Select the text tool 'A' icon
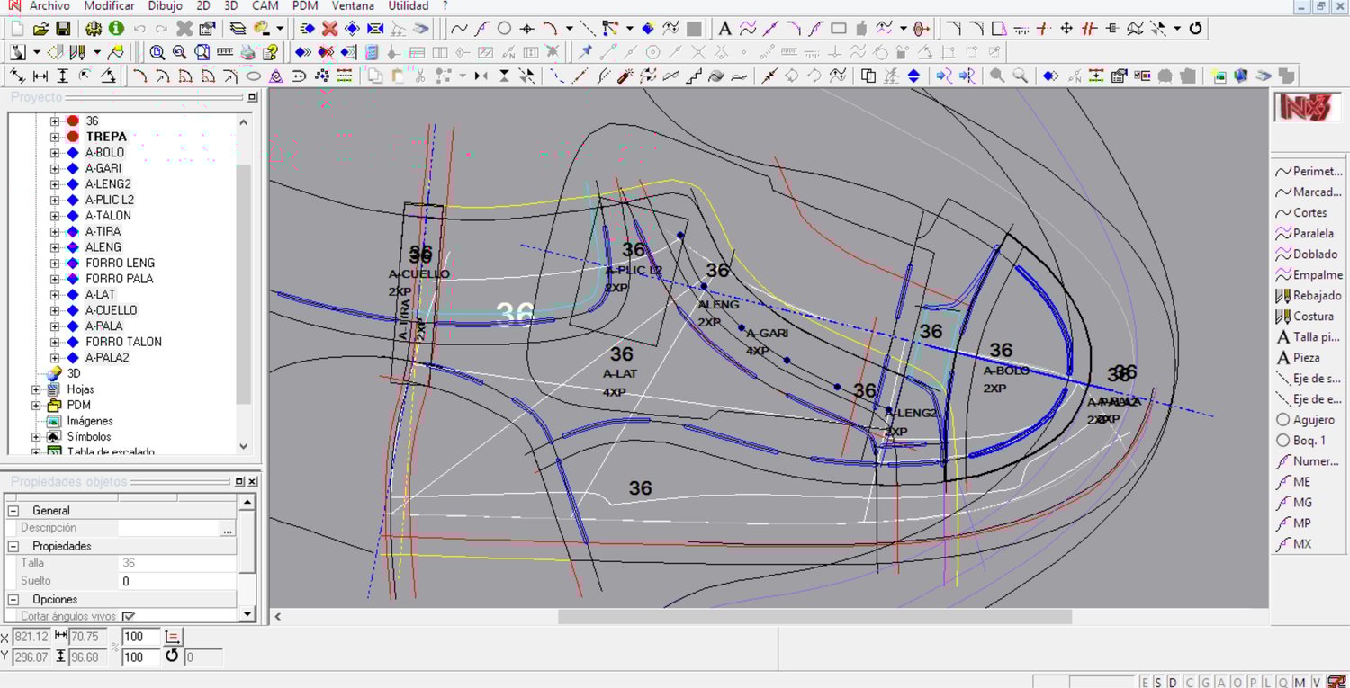The image size is (1350, 688). point(724,29)
